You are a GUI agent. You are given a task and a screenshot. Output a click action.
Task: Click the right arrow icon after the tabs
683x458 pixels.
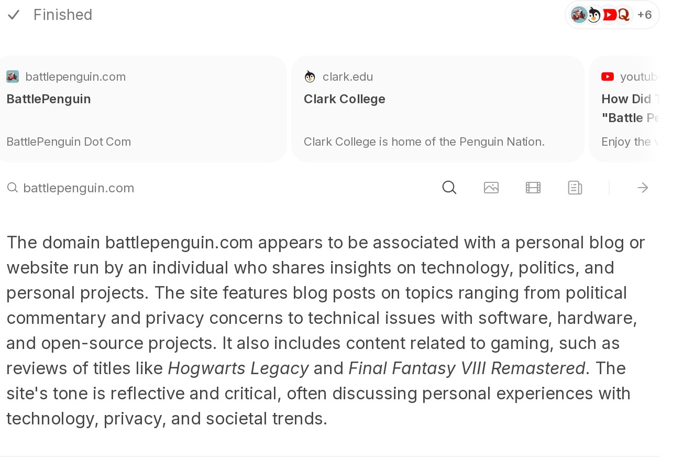[643, 188]
